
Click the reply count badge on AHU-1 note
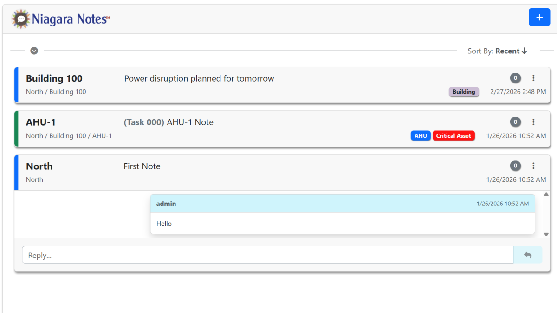coord(515,122)
